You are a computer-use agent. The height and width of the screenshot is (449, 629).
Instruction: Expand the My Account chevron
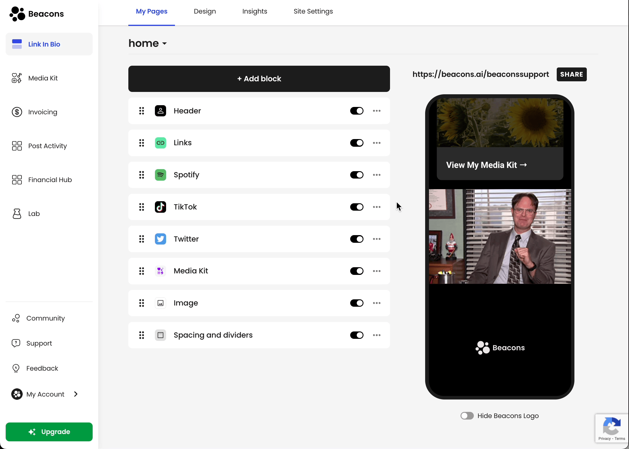click(x=76, y=394)
